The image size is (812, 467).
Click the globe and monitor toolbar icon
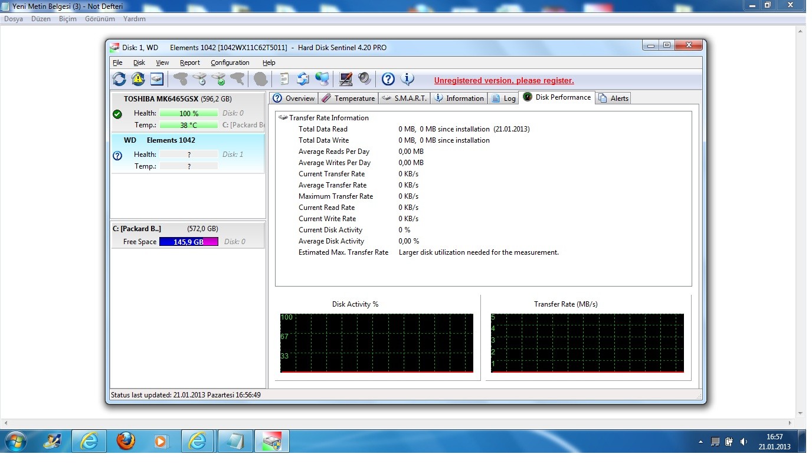click(322, 79)
